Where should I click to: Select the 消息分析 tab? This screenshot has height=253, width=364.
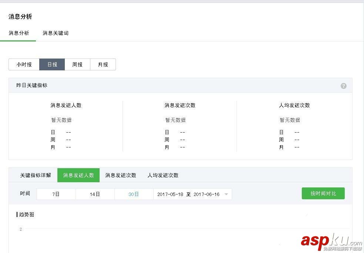pos(19,33)
